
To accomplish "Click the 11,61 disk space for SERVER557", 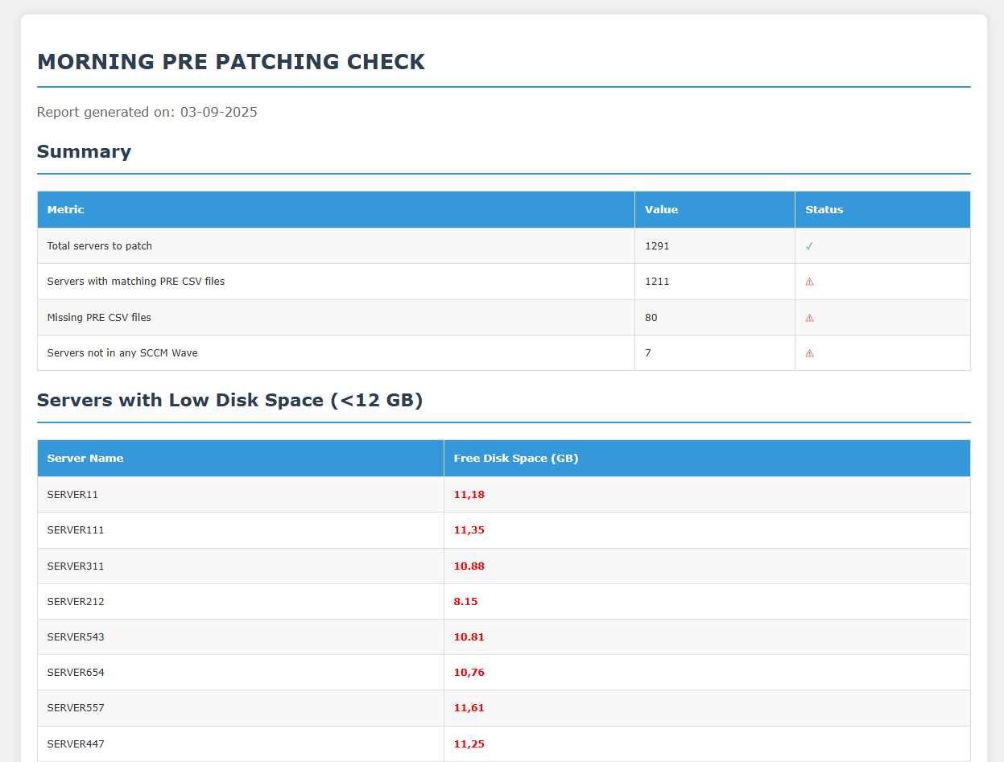I will [x=469, y=708].
